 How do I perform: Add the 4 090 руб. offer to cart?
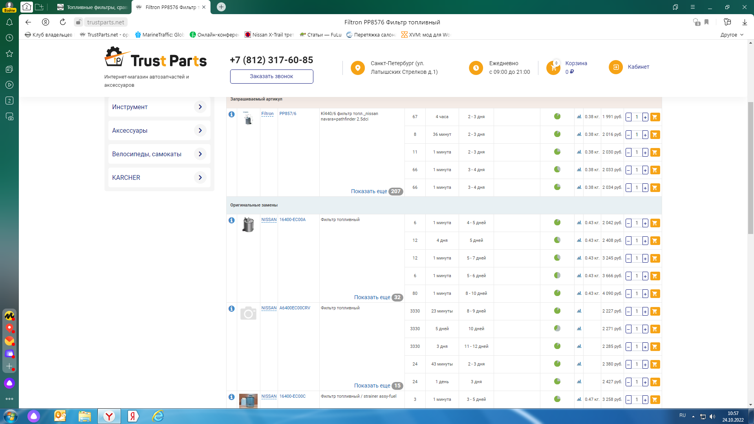(655, 294)
